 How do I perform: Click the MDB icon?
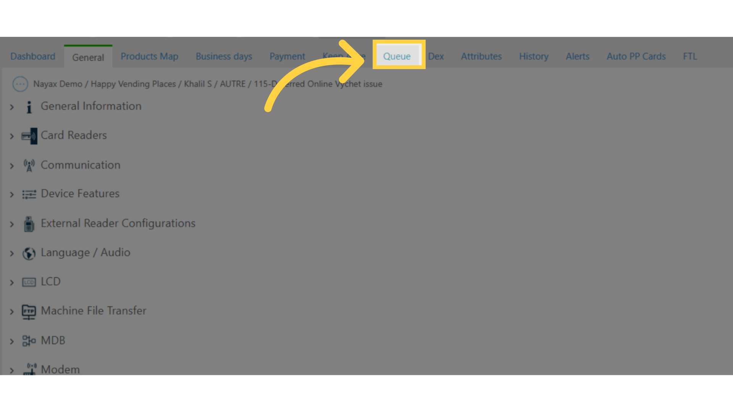(x=28, y=341)
